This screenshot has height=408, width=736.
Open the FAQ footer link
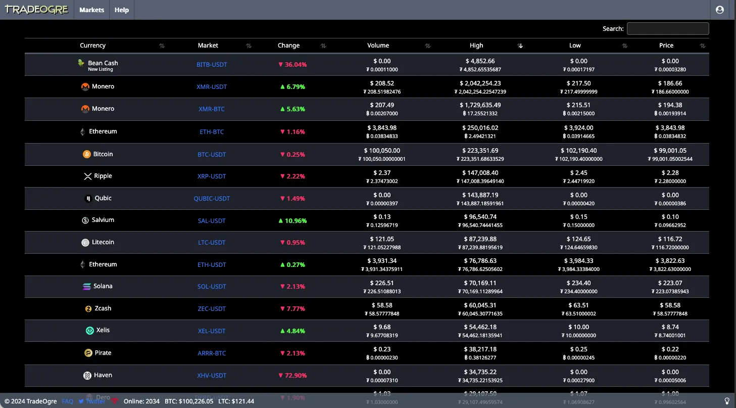tap(68, 401)
